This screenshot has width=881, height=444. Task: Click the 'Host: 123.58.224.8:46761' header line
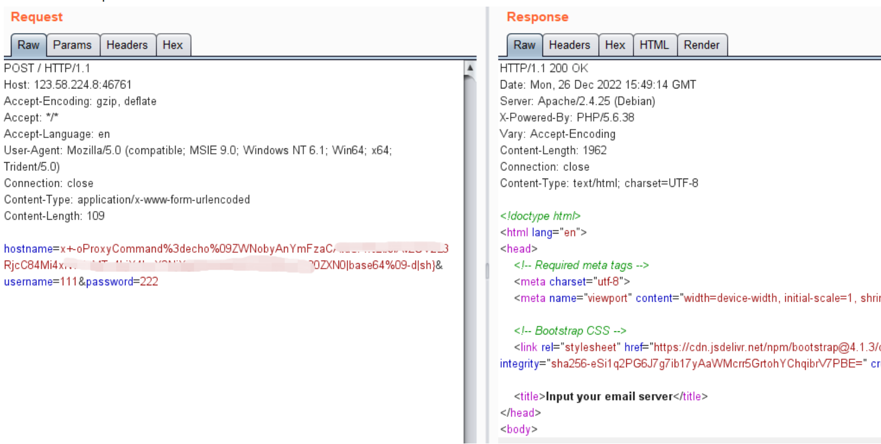[68, 85]
